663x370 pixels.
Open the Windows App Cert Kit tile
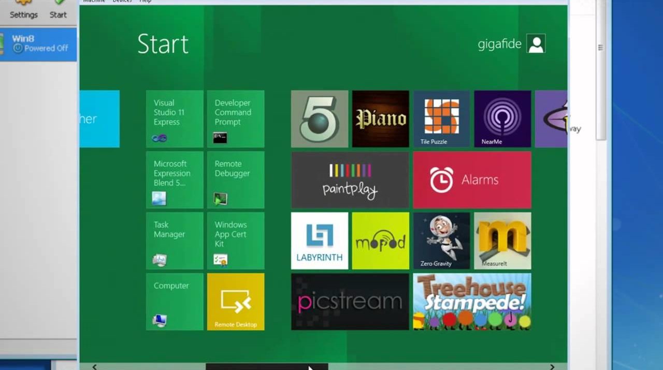pyautogui.click(x=236, y=241)
